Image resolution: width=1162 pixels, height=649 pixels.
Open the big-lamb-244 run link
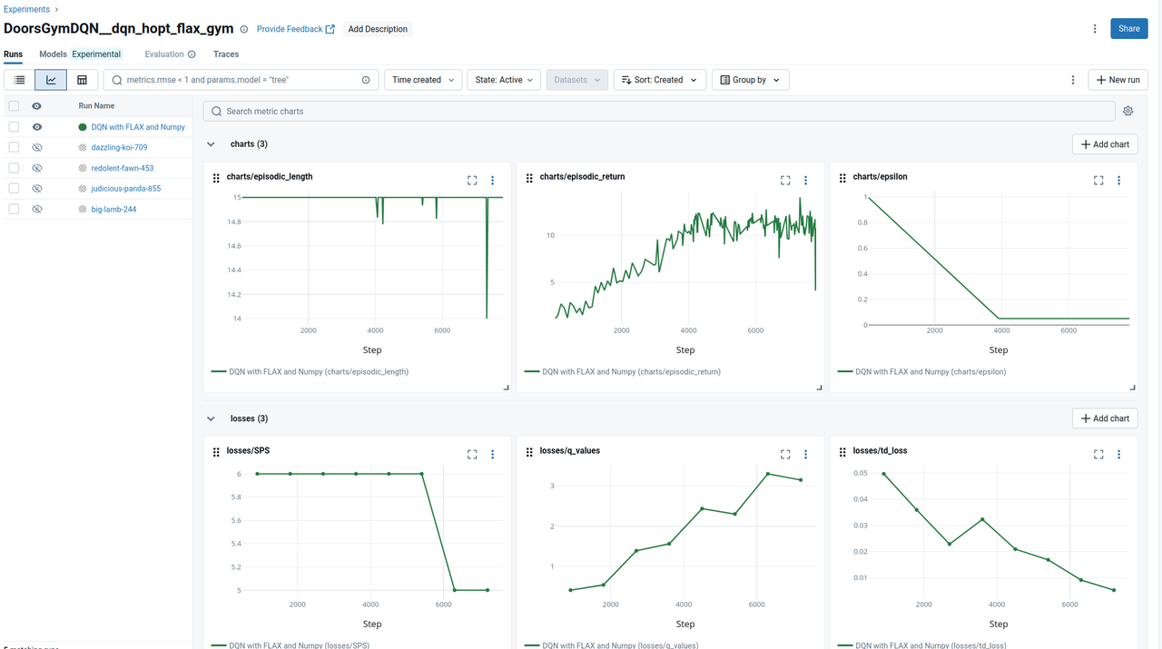(113, 210)
